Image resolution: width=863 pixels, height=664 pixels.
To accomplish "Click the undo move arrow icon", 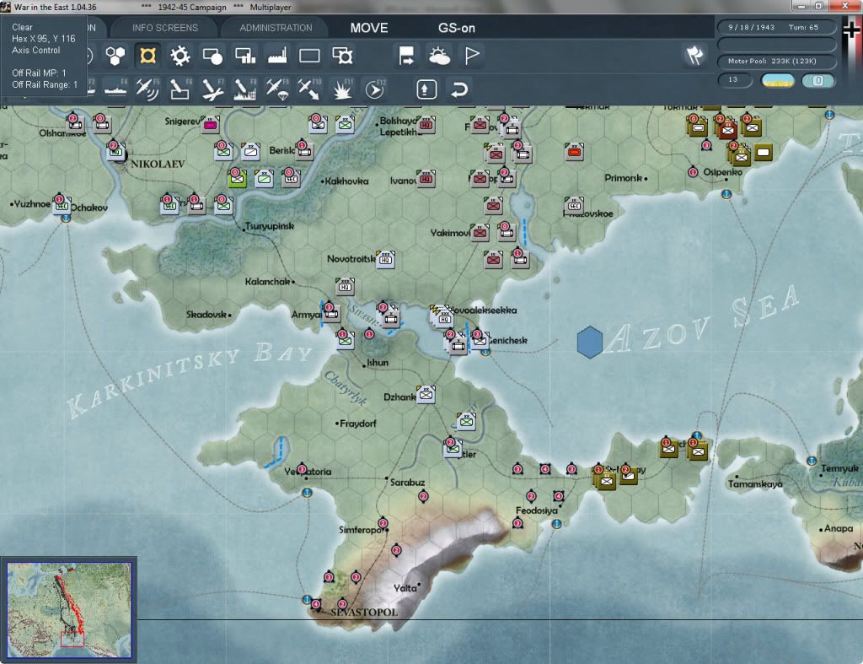I will point(459,89).
